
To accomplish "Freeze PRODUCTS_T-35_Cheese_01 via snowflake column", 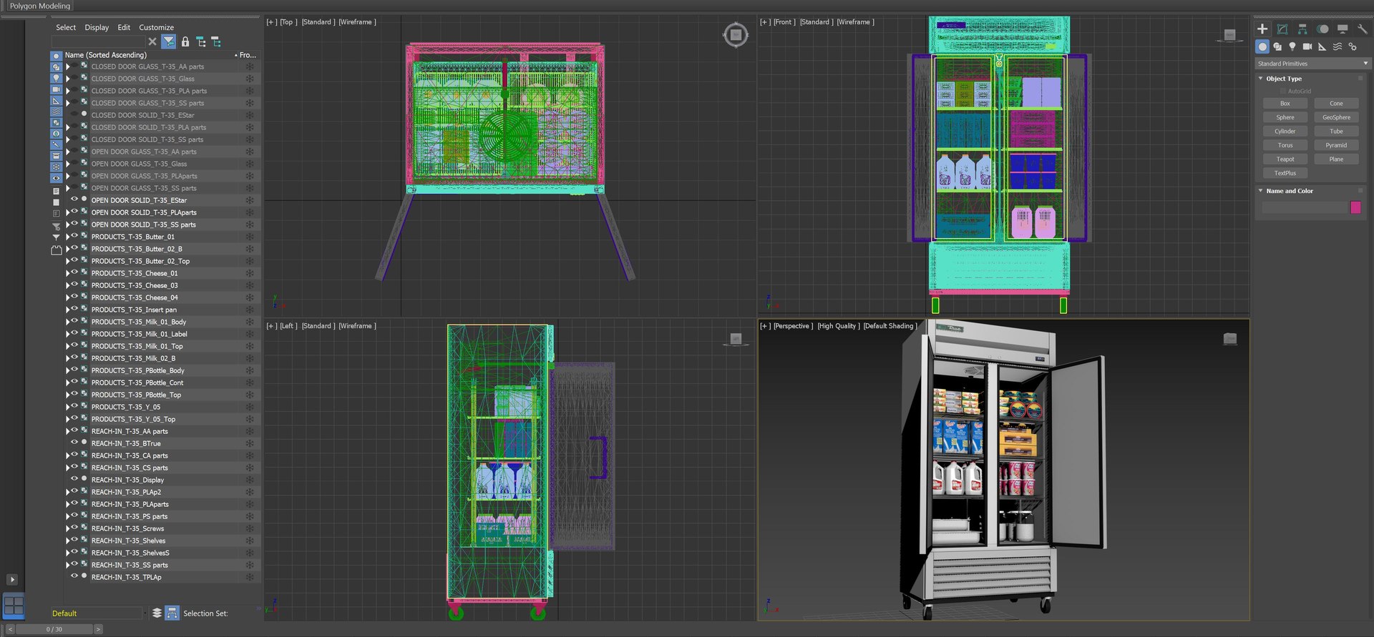I will tap(250, 273).
